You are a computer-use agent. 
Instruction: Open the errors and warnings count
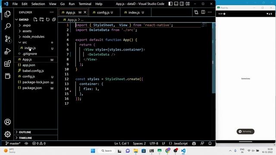(x=39, y=143)
